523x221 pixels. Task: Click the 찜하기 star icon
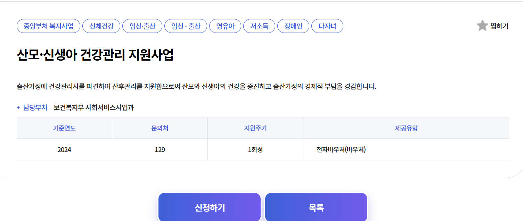pyautogui.click(x=482, y=26)
